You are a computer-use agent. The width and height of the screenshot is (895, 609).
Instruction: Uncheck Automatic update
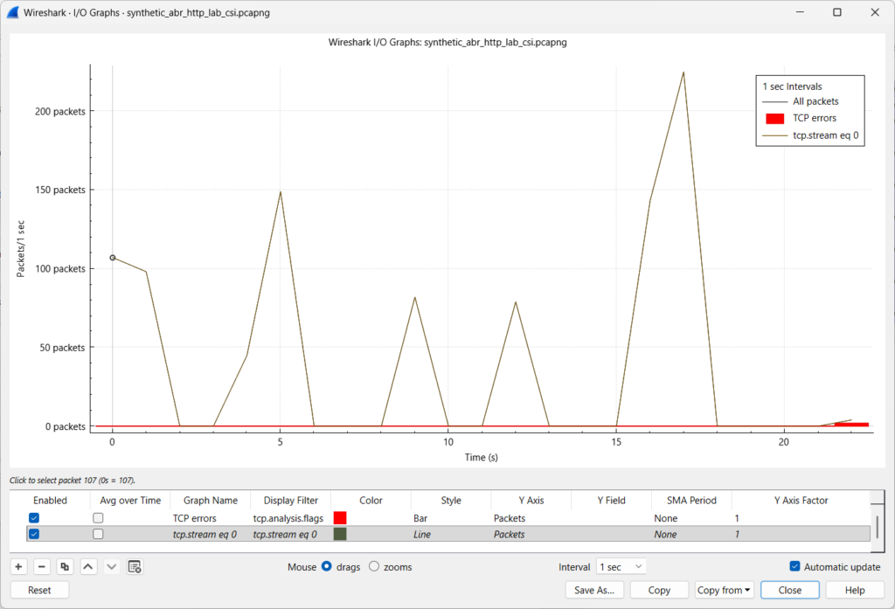794,566
